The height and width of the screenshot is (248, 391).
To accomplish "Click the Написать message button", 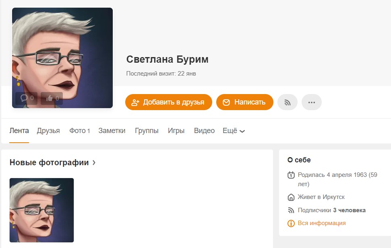I will [244, 102].
